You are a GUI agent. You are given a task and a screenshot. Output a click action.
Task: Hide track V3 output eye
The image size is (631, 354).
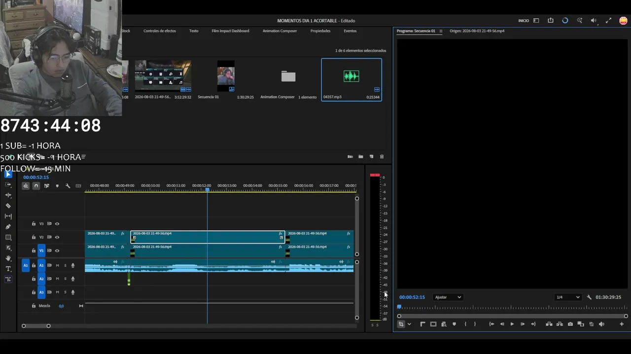pyautogui.click(x=57, y=224)
